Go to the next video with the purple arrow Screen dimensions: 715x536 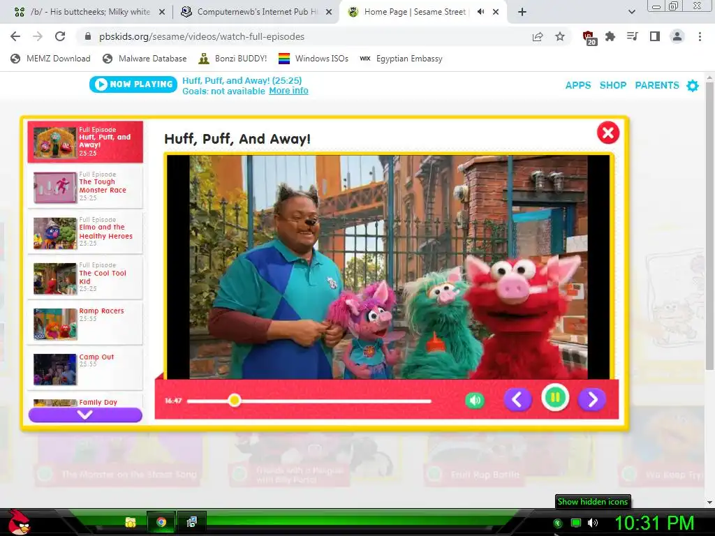click(591, 400)
